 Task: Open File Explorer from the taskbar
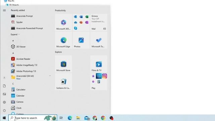coord(78,118)
